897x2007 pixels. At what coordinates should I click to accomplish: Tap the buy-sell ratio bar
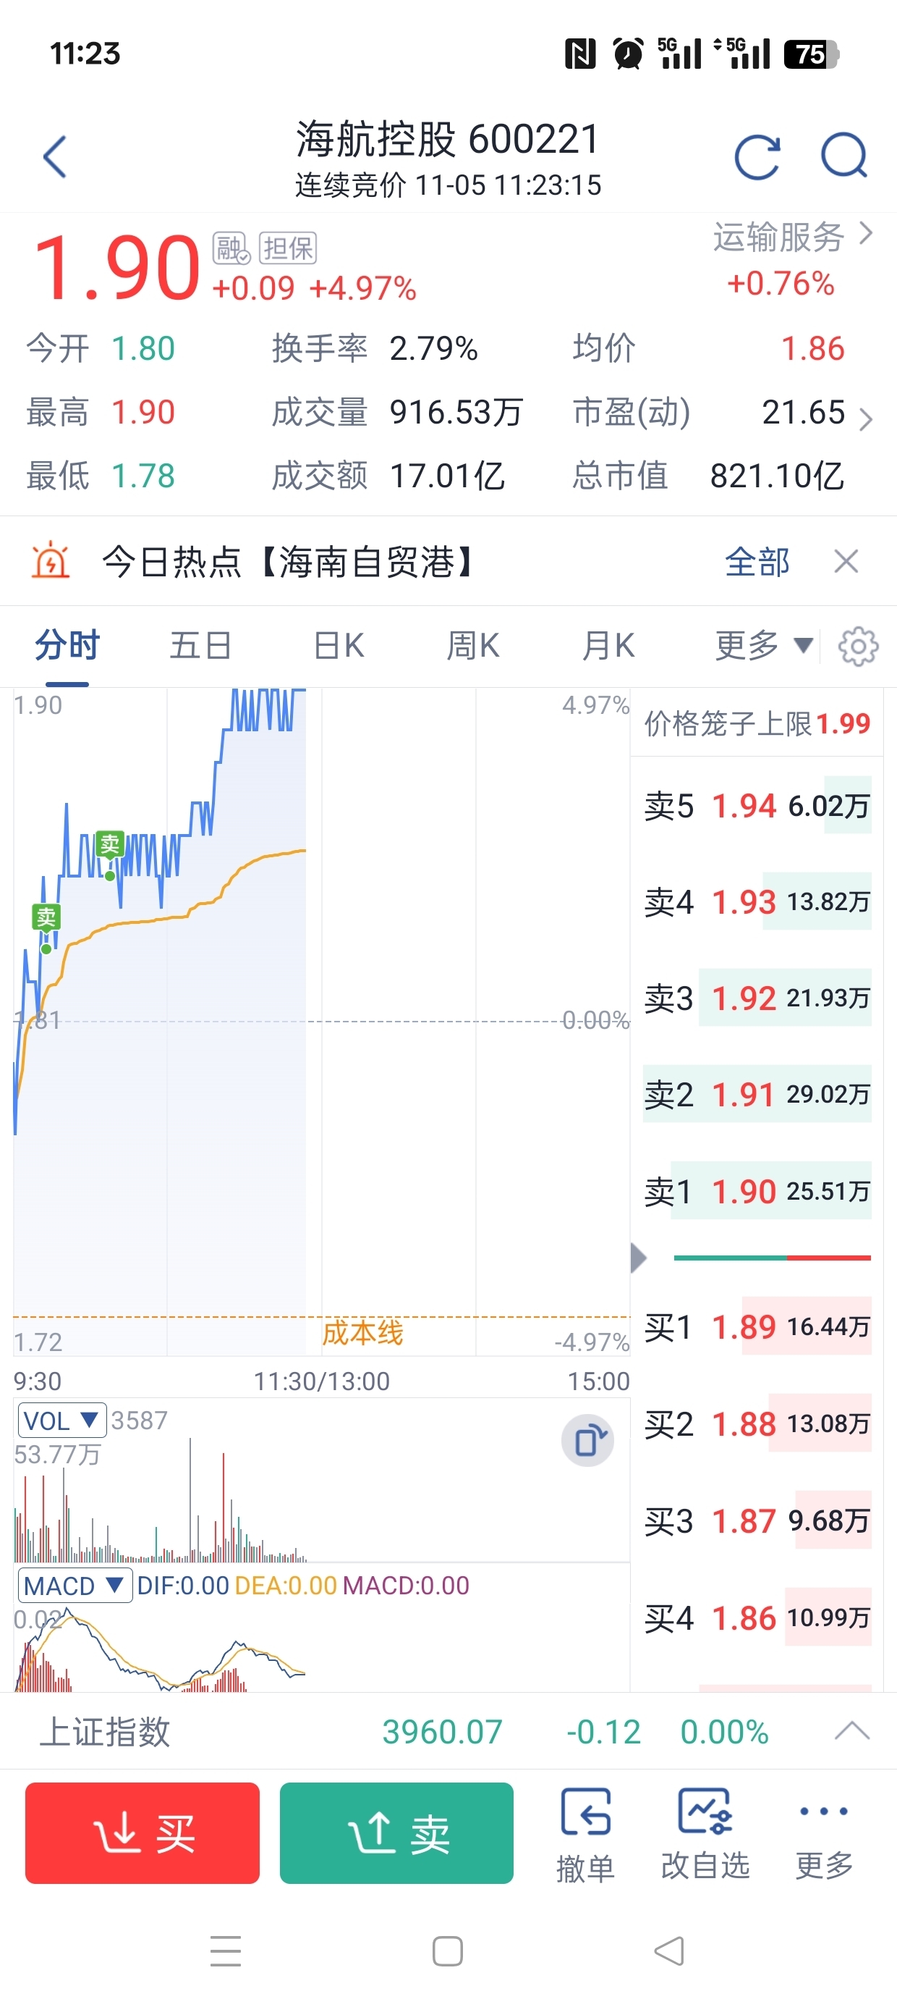pos(772,1258)
